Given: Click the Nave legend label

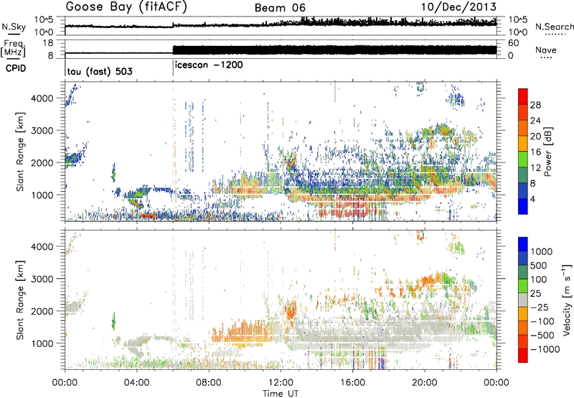Looking at the screenshot, I should [x=545, y=50].
